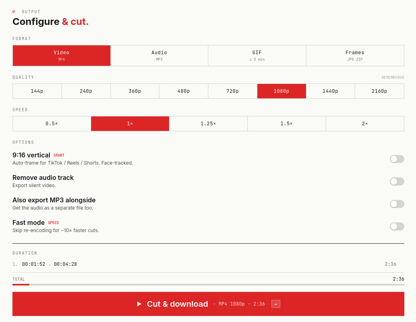Click the 9:16 vertical option title
This screenshot has width=416, height=322.
[31, 155]
